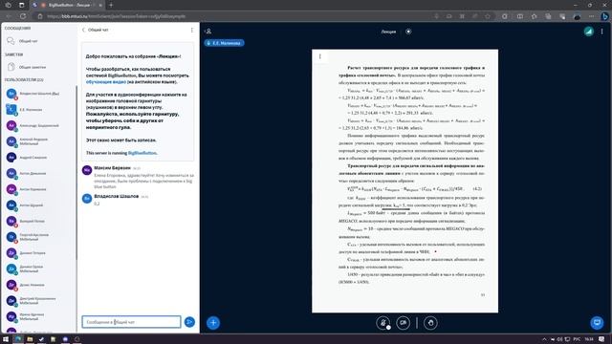
Task: Open browser settings and more menu
Action: (591, 16)
